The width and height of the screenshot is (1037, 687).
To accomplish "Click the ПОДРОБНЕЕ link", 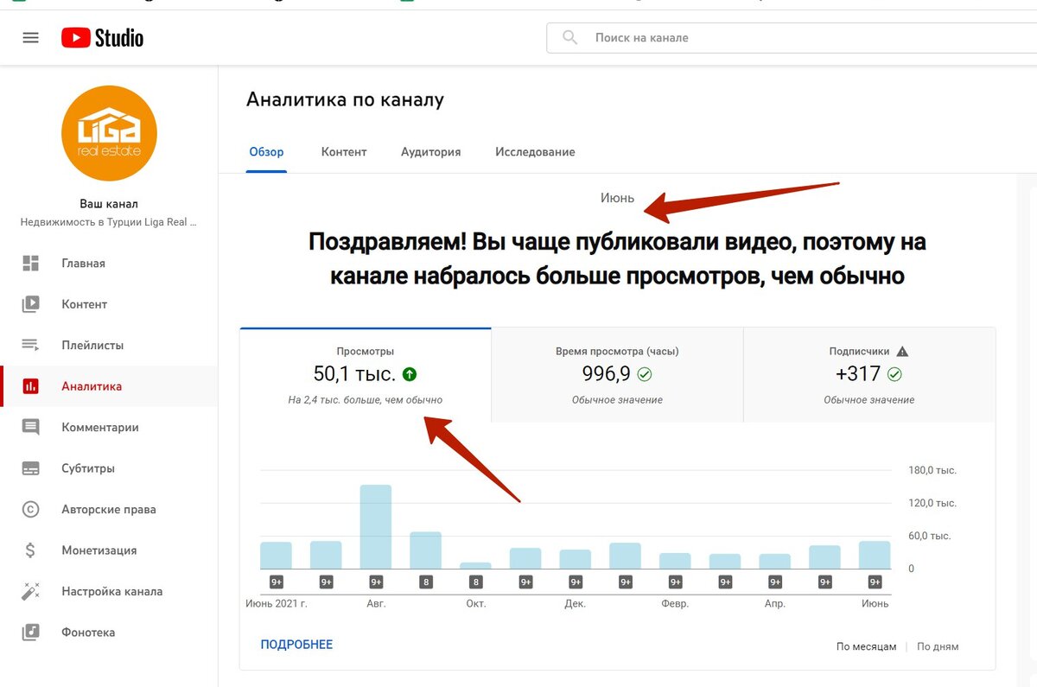I will [296, 646].
